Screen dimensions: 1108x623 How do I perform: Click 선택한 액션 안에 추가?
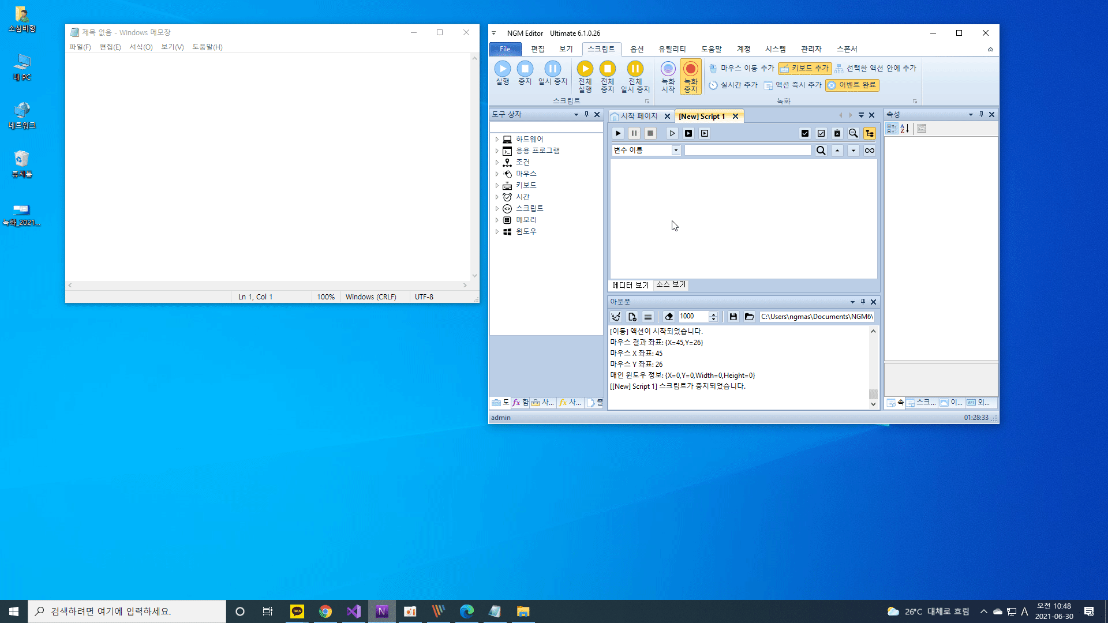[875, 68]
